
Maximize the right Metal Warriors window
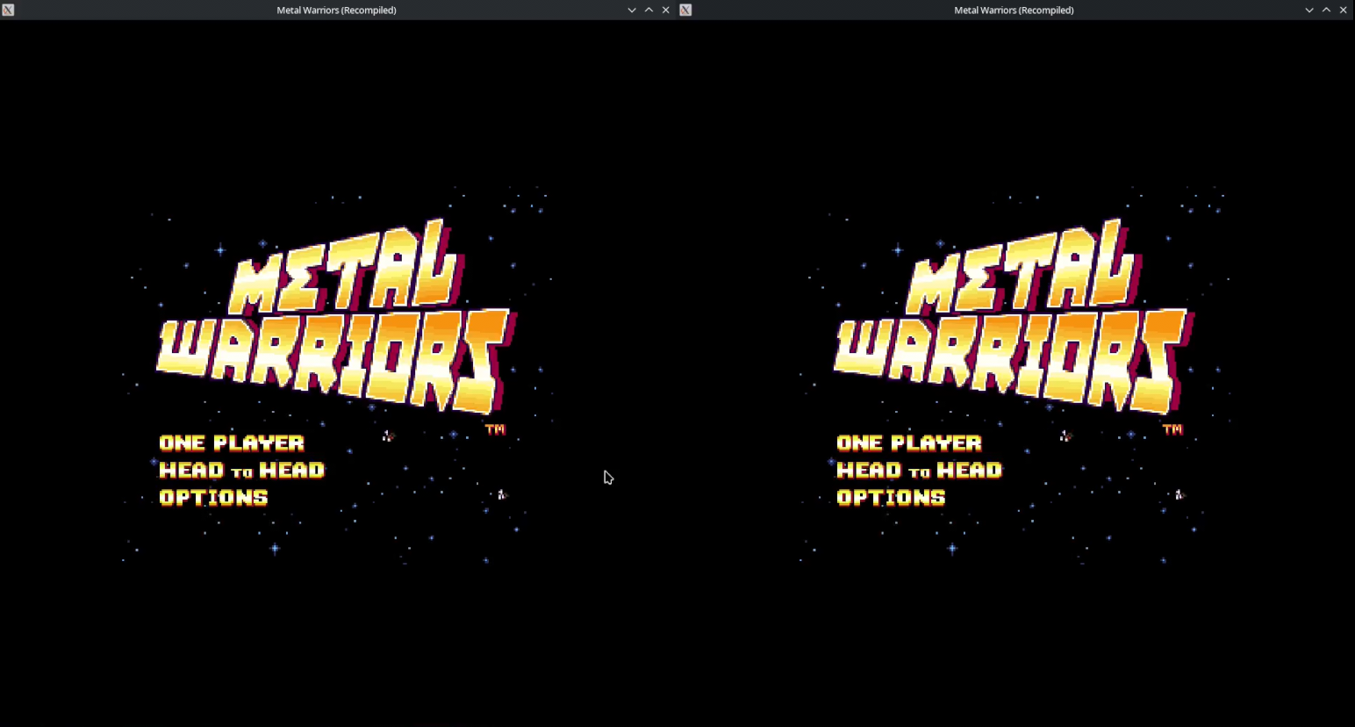1326,11
